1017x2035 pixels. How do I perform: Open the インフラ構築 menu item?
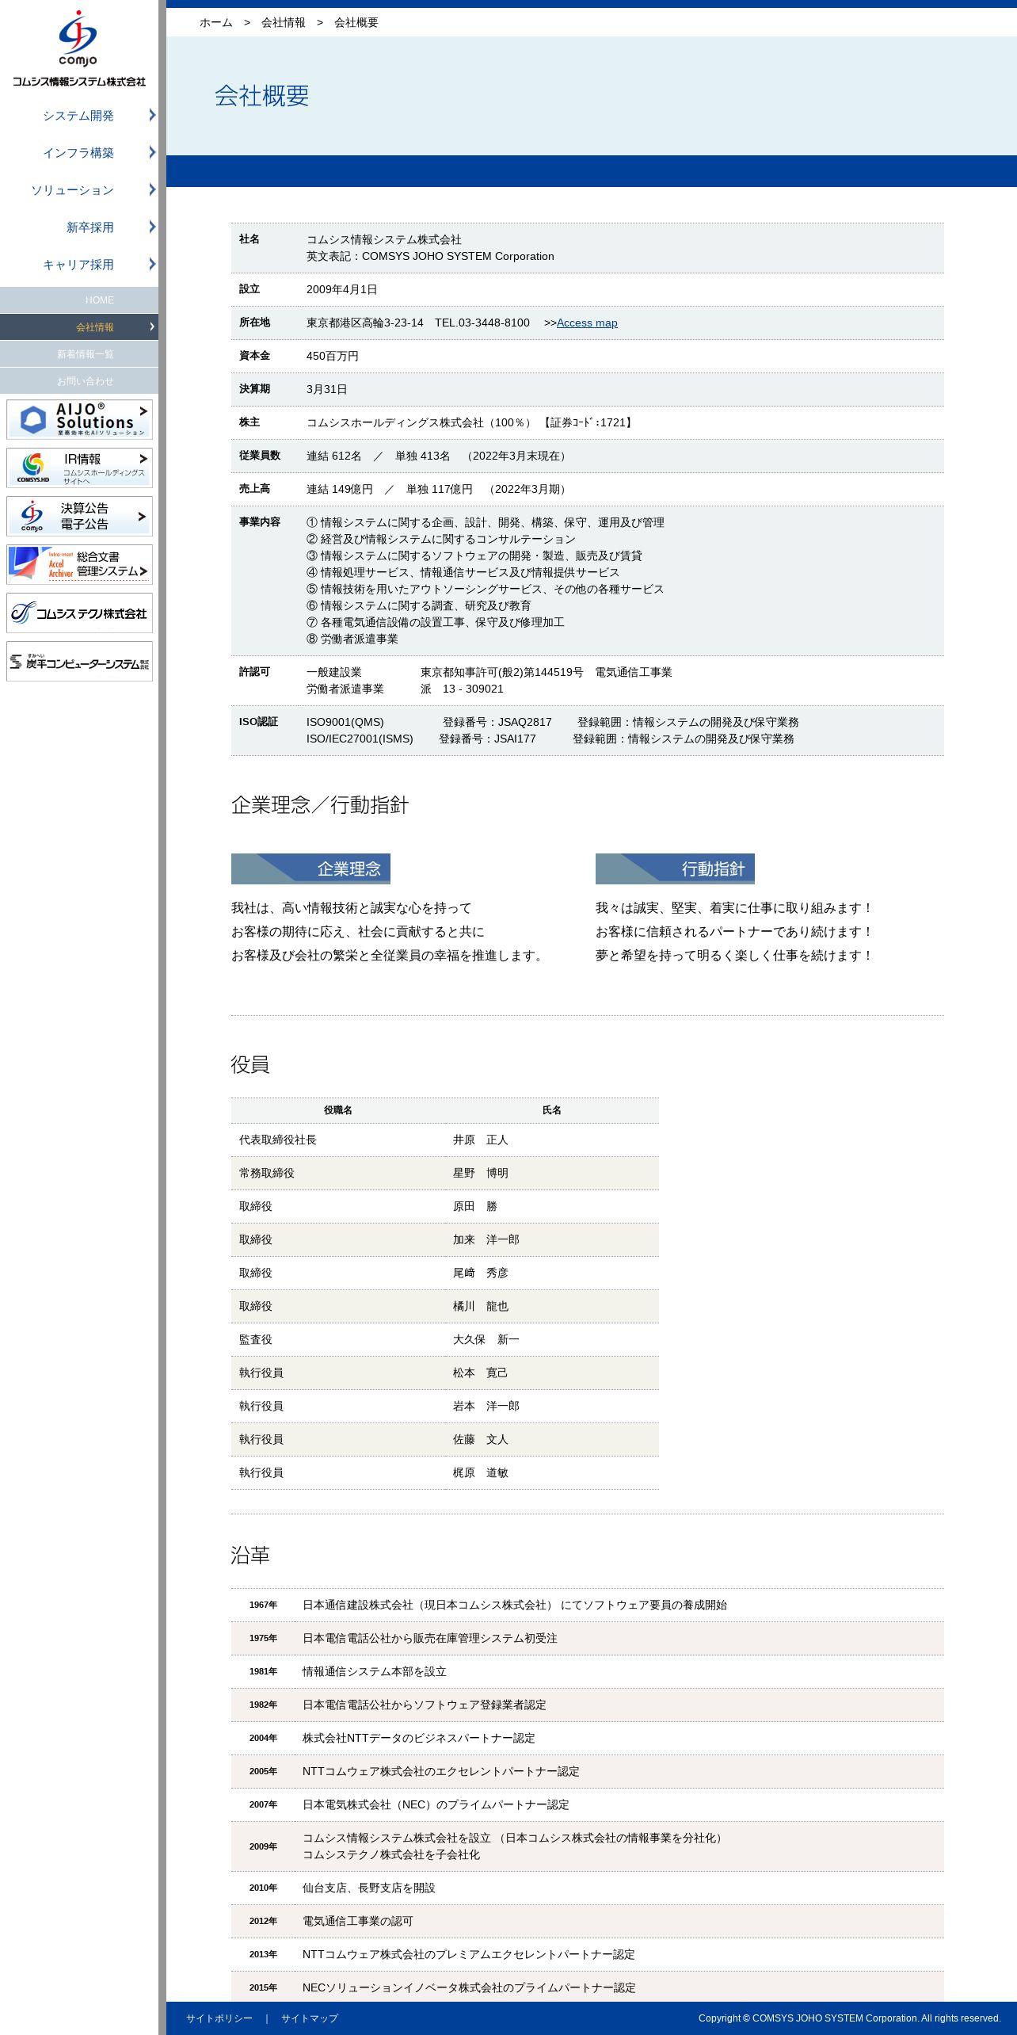pyautogui.click(x=78, y=153)
